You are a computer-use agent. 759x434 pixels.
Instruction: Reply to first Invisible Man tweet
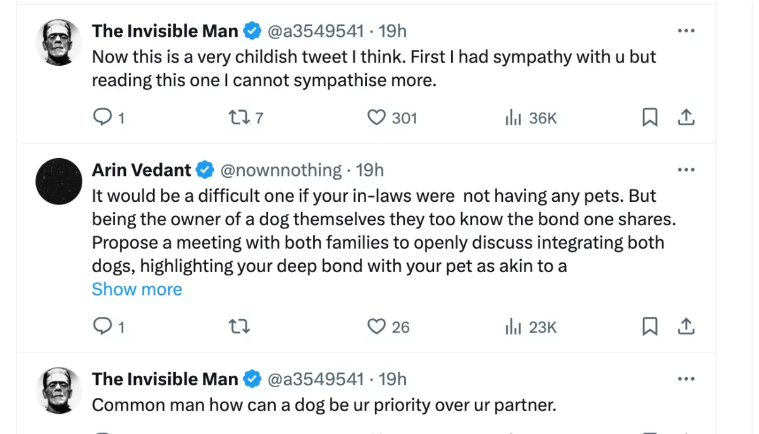[102, 118]
